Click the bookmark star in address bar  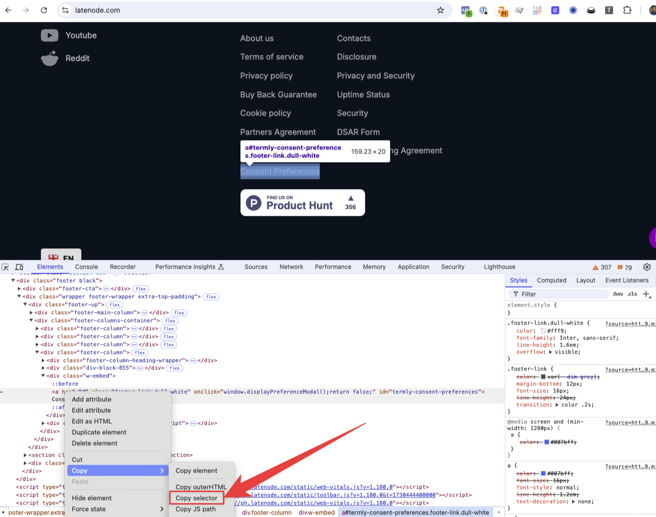point(440,10)
